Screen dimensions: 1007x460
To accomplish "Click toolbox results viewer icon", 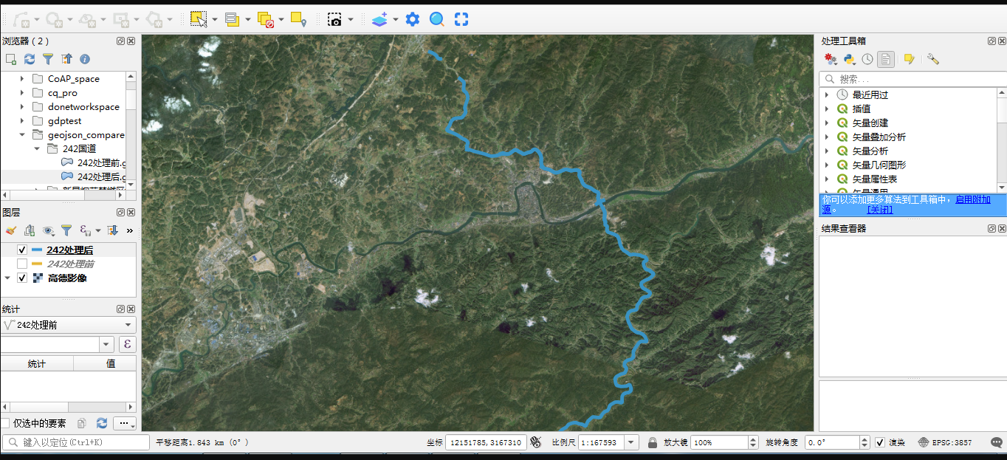I will [886, 59].
